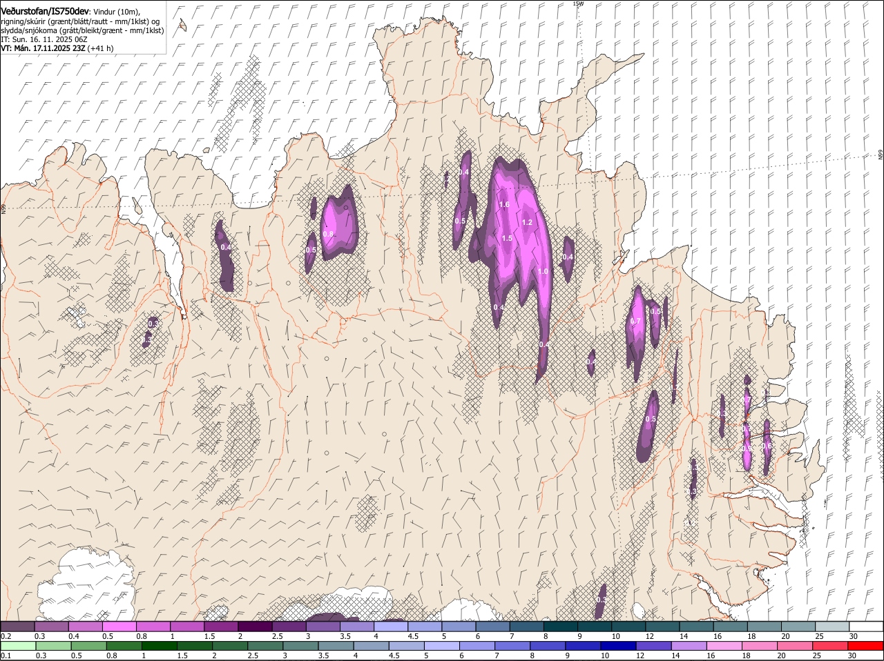Select the top-row legend swatch starting at 0.3
Screen dimensions: 884x661
(52, 626)
